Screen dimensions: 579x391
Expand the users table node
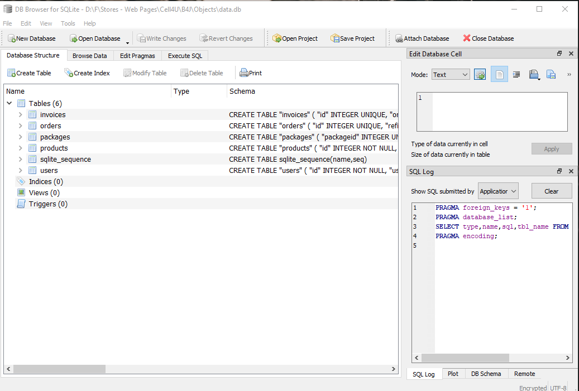coord(21,170)
